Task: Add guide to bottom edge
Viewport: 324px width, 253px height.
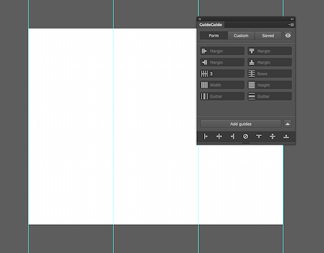Action: pyautogui.click(x=286, y=137)
